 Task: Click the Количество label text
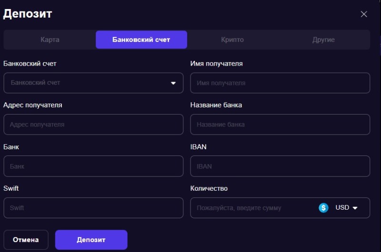click(x=209, y=188)
